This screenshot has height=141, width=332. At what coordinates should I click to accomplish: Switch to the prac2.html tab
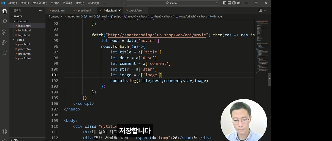136,10
